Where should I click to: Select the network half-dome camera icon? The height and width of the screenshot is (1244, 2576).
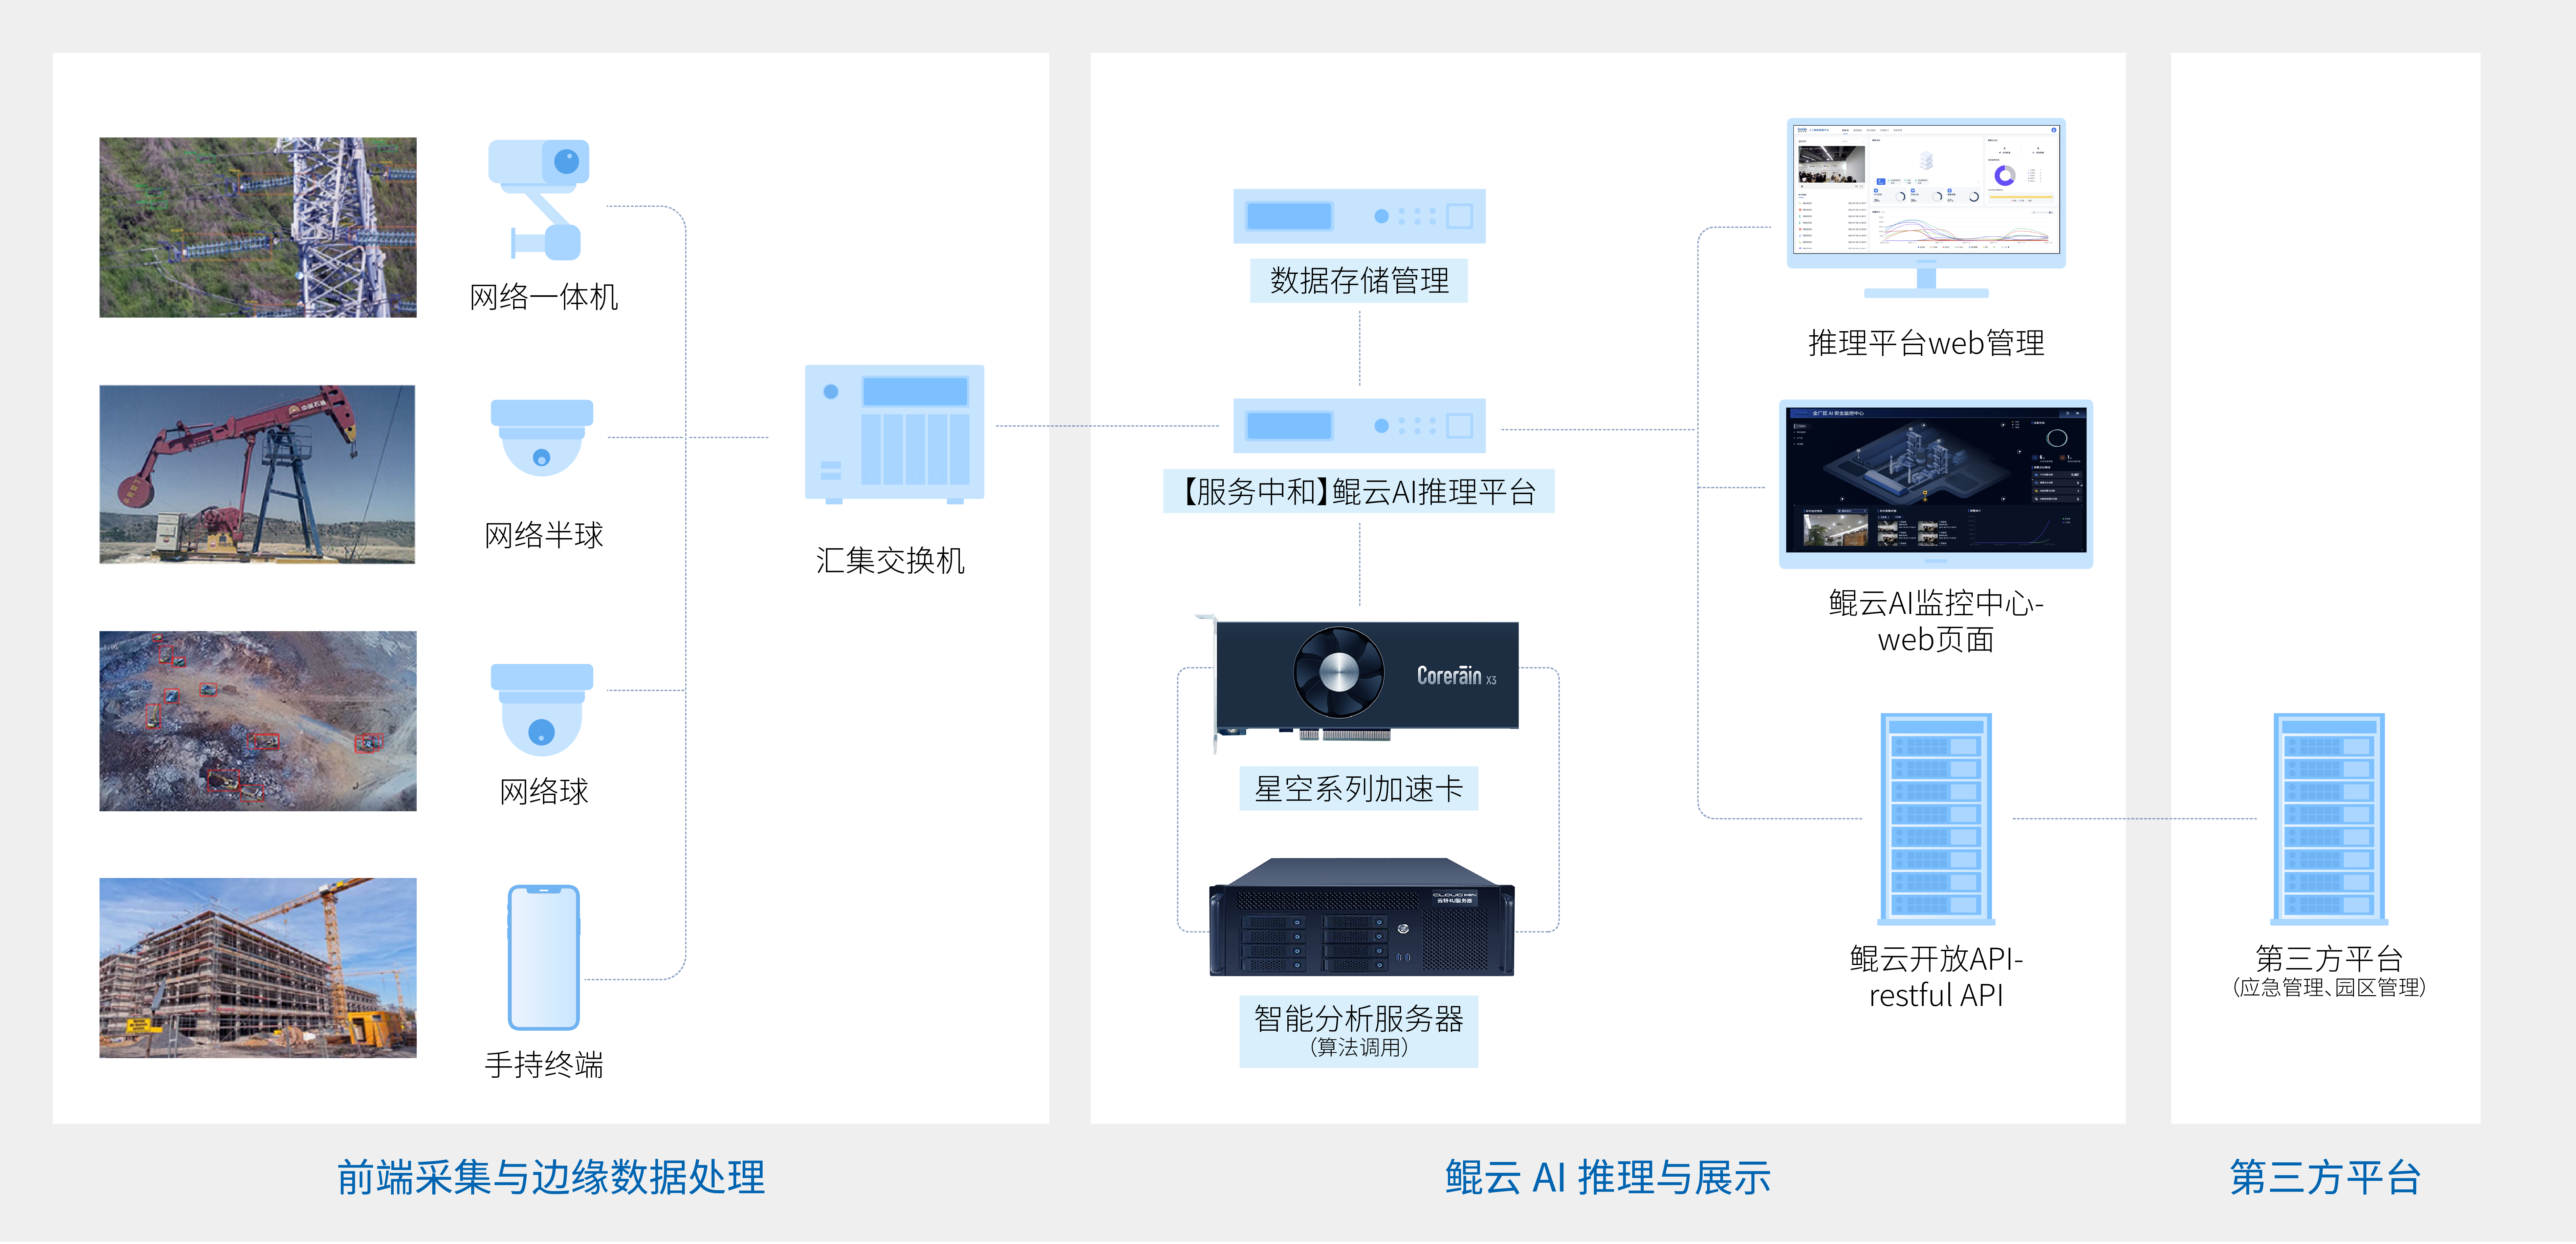click(x=542, y=438)
